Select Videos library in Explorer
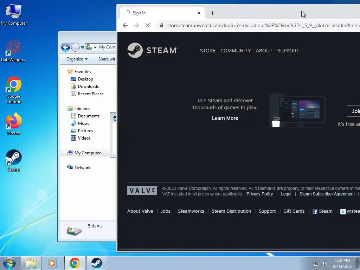360x270 pixels. click(81, 138)
